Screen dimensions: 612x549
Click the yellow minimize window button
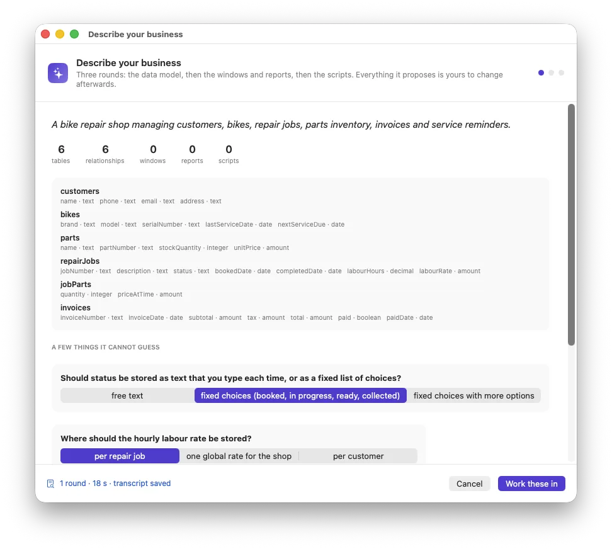pyautogui.click(x=60, y=34)
